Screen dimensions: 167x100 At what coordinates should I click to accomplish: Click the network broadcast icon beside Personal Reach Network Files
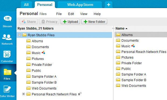point(80,94)
